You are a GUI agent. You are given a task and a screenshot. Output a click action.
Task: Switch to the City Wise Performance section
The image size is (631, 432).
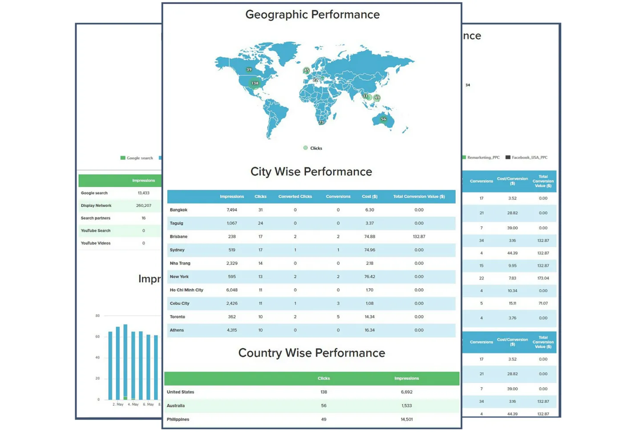click(311, 171)
